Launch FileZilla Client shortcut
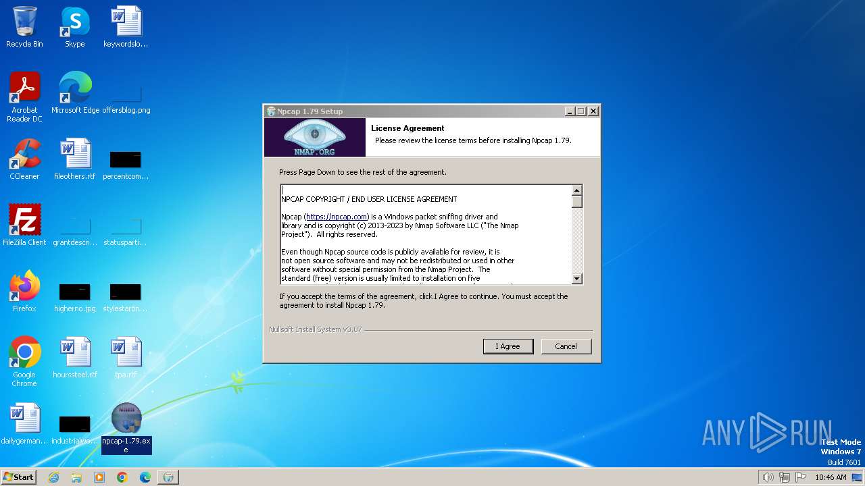This screenshot has height=486, width=865. tap(24, 225)
